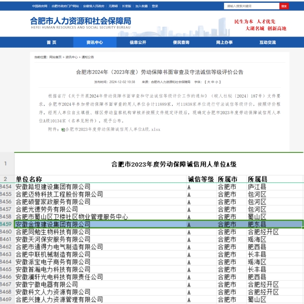
Task: Click the xlsx file icon beside attachment
Action: 63,129
